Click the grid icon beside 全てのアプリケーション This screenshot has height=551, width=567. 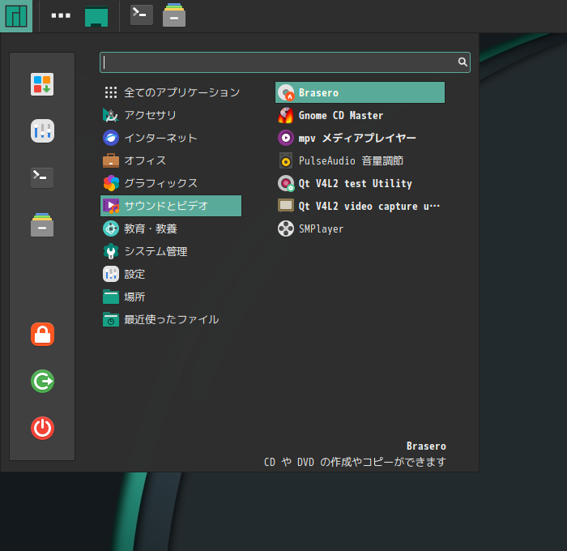[111, 92]
